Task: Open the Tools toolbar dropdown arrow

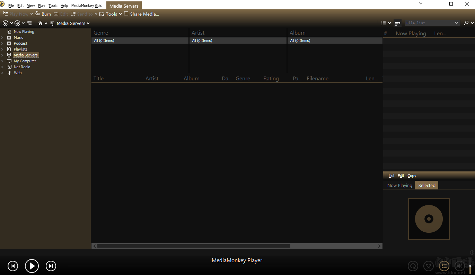Action: click(x=120, y=14)
